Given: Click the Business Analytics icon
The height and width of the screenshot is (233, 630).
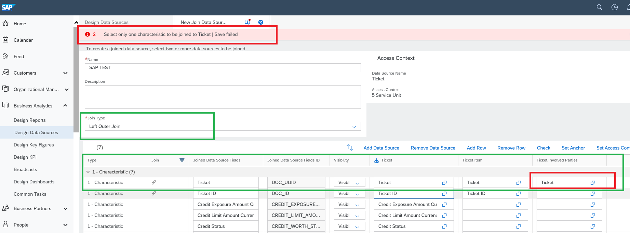Looking at the screenshot, I should 5,105.
